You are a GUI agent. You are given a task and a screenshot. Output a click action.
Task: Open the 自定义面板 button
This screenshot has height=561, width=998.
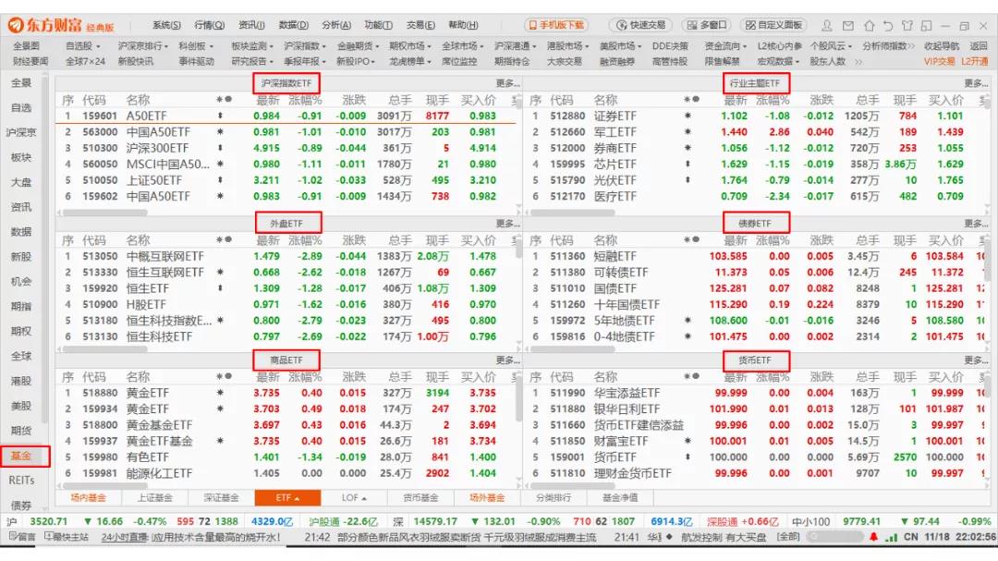[774, 26]
